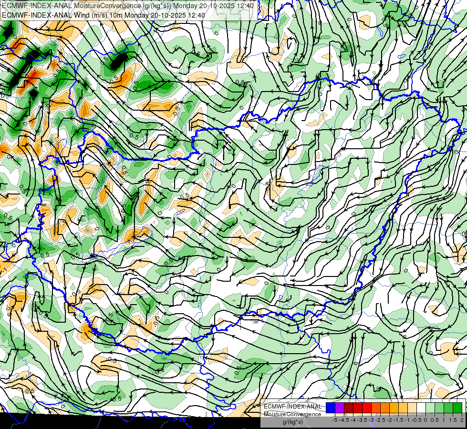Select the purple legend color swatch

[x=340, y=408]
